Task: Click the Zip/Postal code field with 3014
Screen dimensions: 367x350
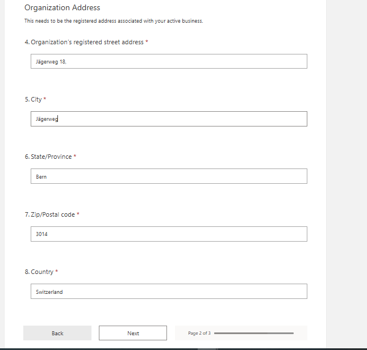Action: (x=169, y=234)
